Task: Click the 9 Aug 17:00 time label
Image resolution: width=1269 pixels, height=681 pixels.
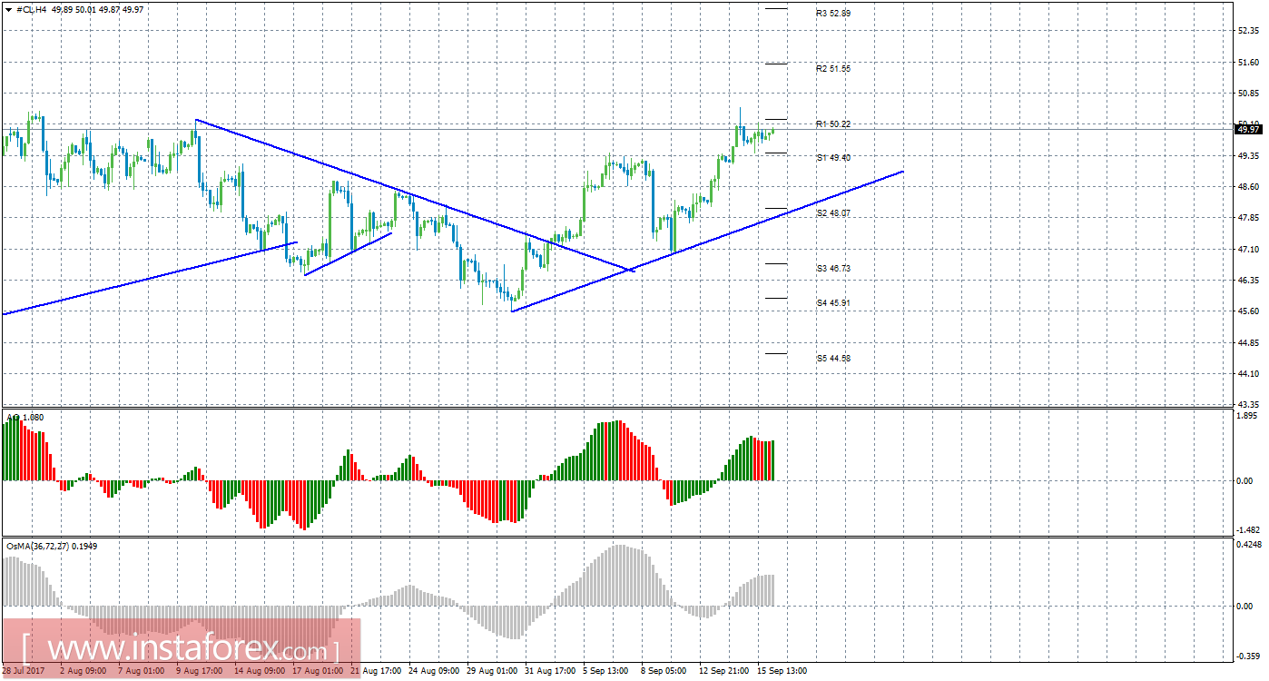Action: [200, 671]
